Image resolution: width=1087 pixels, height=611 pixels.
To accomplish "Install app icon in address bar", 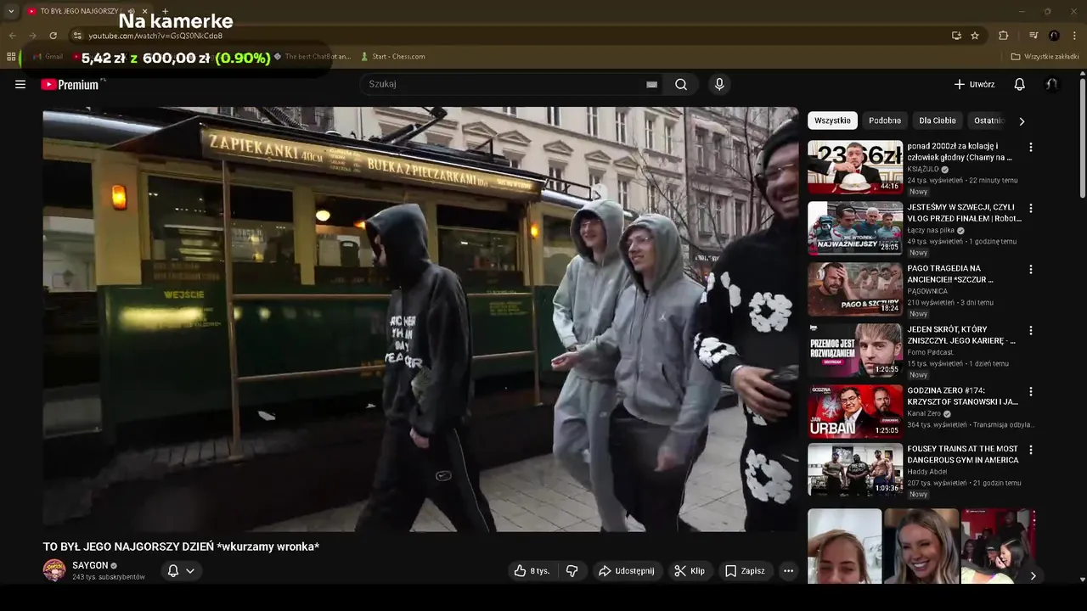I will point(956,36).
